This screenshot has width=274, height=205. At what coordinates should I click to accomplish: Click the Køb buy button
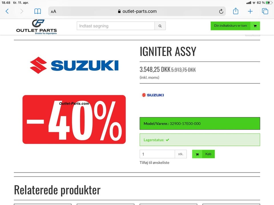[x=204, y=154]
